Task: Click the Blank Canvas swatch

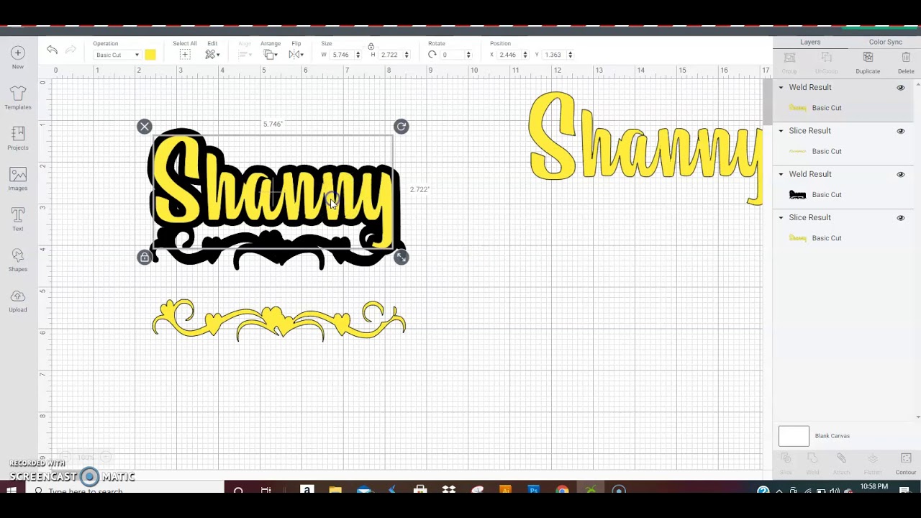Action: (x=794, y=436)
